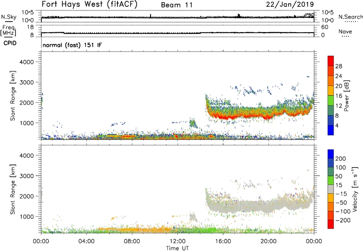363x251 pixels.
Task: Click the 18 tick on frequency axis
Action: 30,27
